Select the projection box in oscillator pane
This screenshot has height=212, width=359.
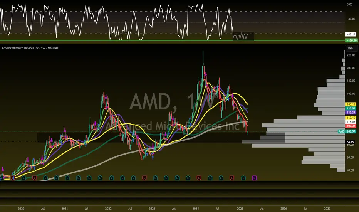[243, 36]
